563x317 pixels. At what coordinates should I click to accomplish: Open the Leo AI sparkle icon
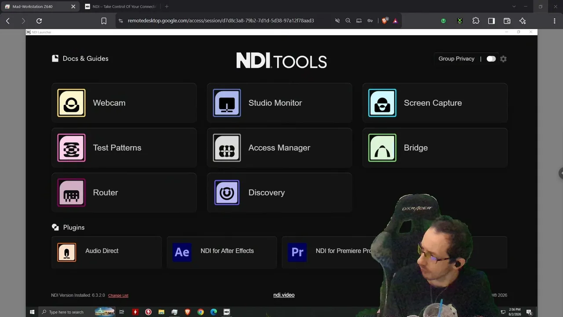[x=523, y=21]
